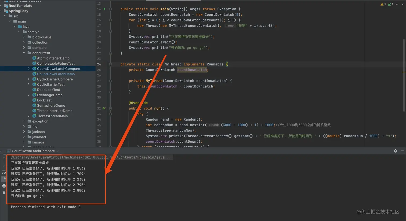This screenshot has width=406, height=221.
Task: Collapse the concurrent package
Action: [24, 53]
